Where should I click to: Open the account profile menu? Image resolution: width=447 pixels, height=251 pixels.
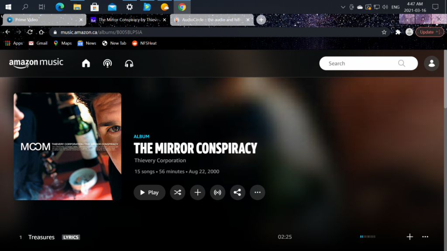coord(432,63)
